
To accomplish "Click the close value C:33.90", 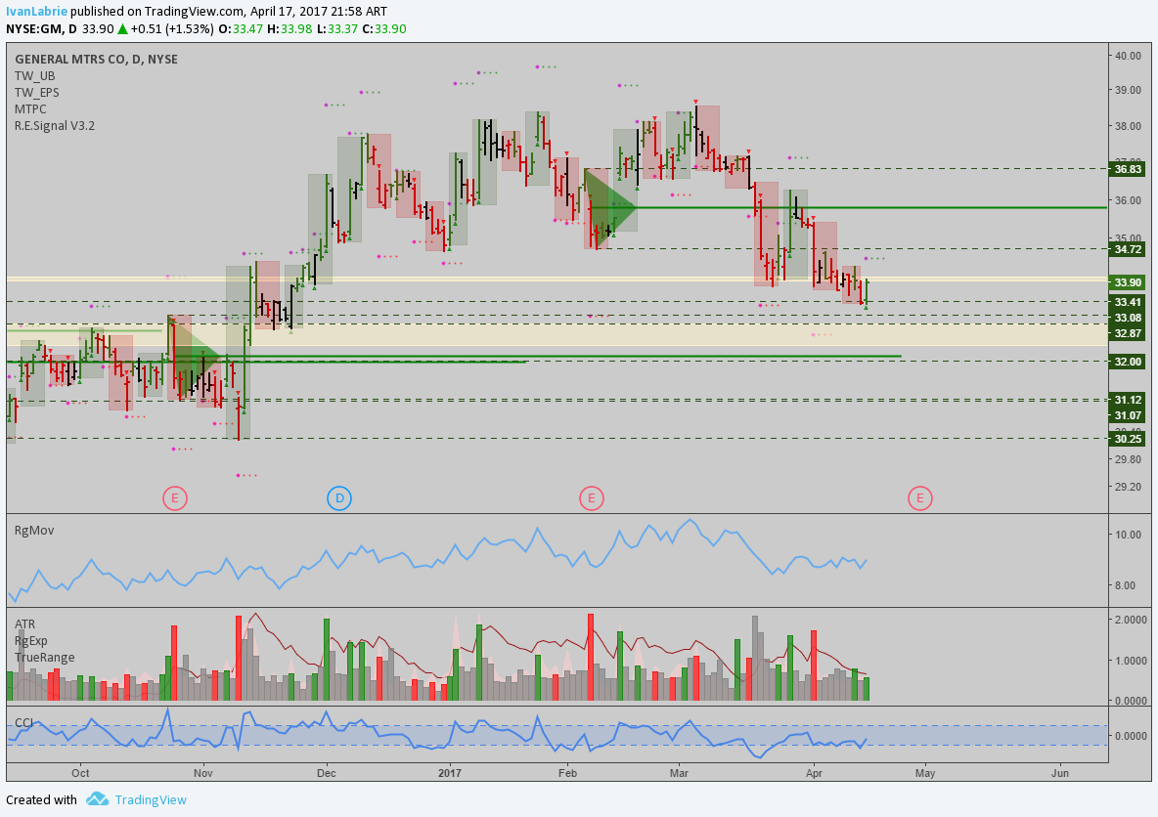I will (x=384, y=28).
